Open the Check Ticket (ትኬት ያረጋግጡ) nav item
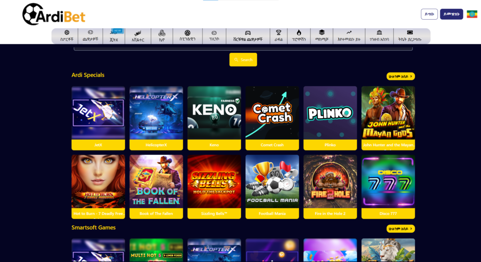Viewport: 481px width, 262px height. (410, 36)
